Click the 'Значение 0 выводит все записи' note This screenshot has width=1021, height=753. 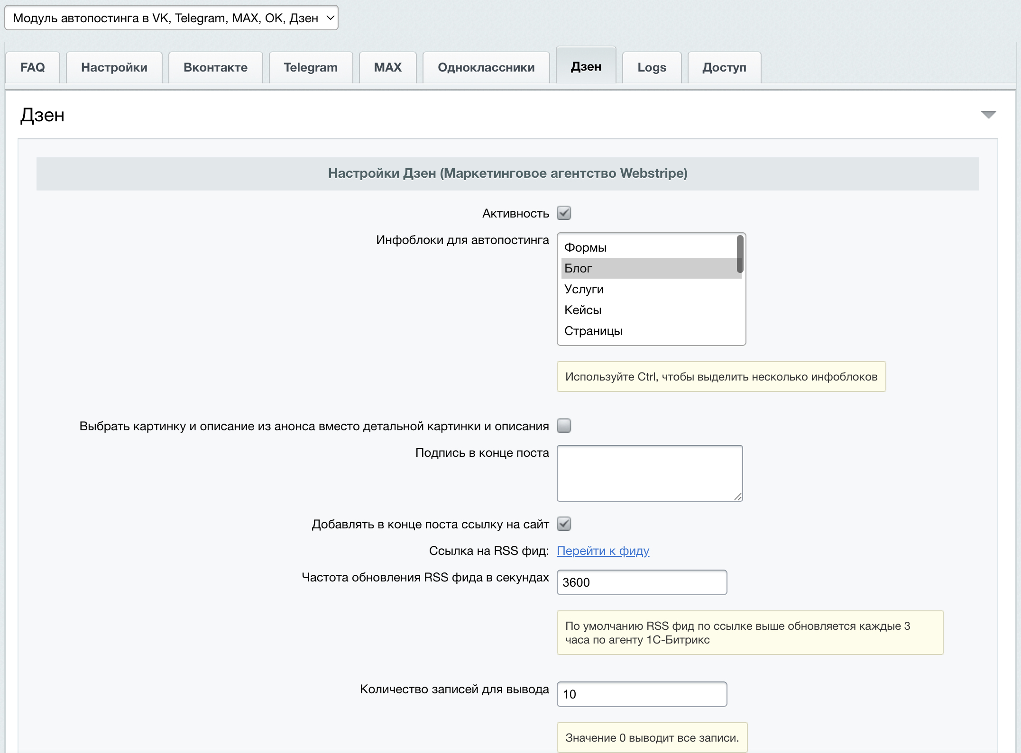point(652,738)
